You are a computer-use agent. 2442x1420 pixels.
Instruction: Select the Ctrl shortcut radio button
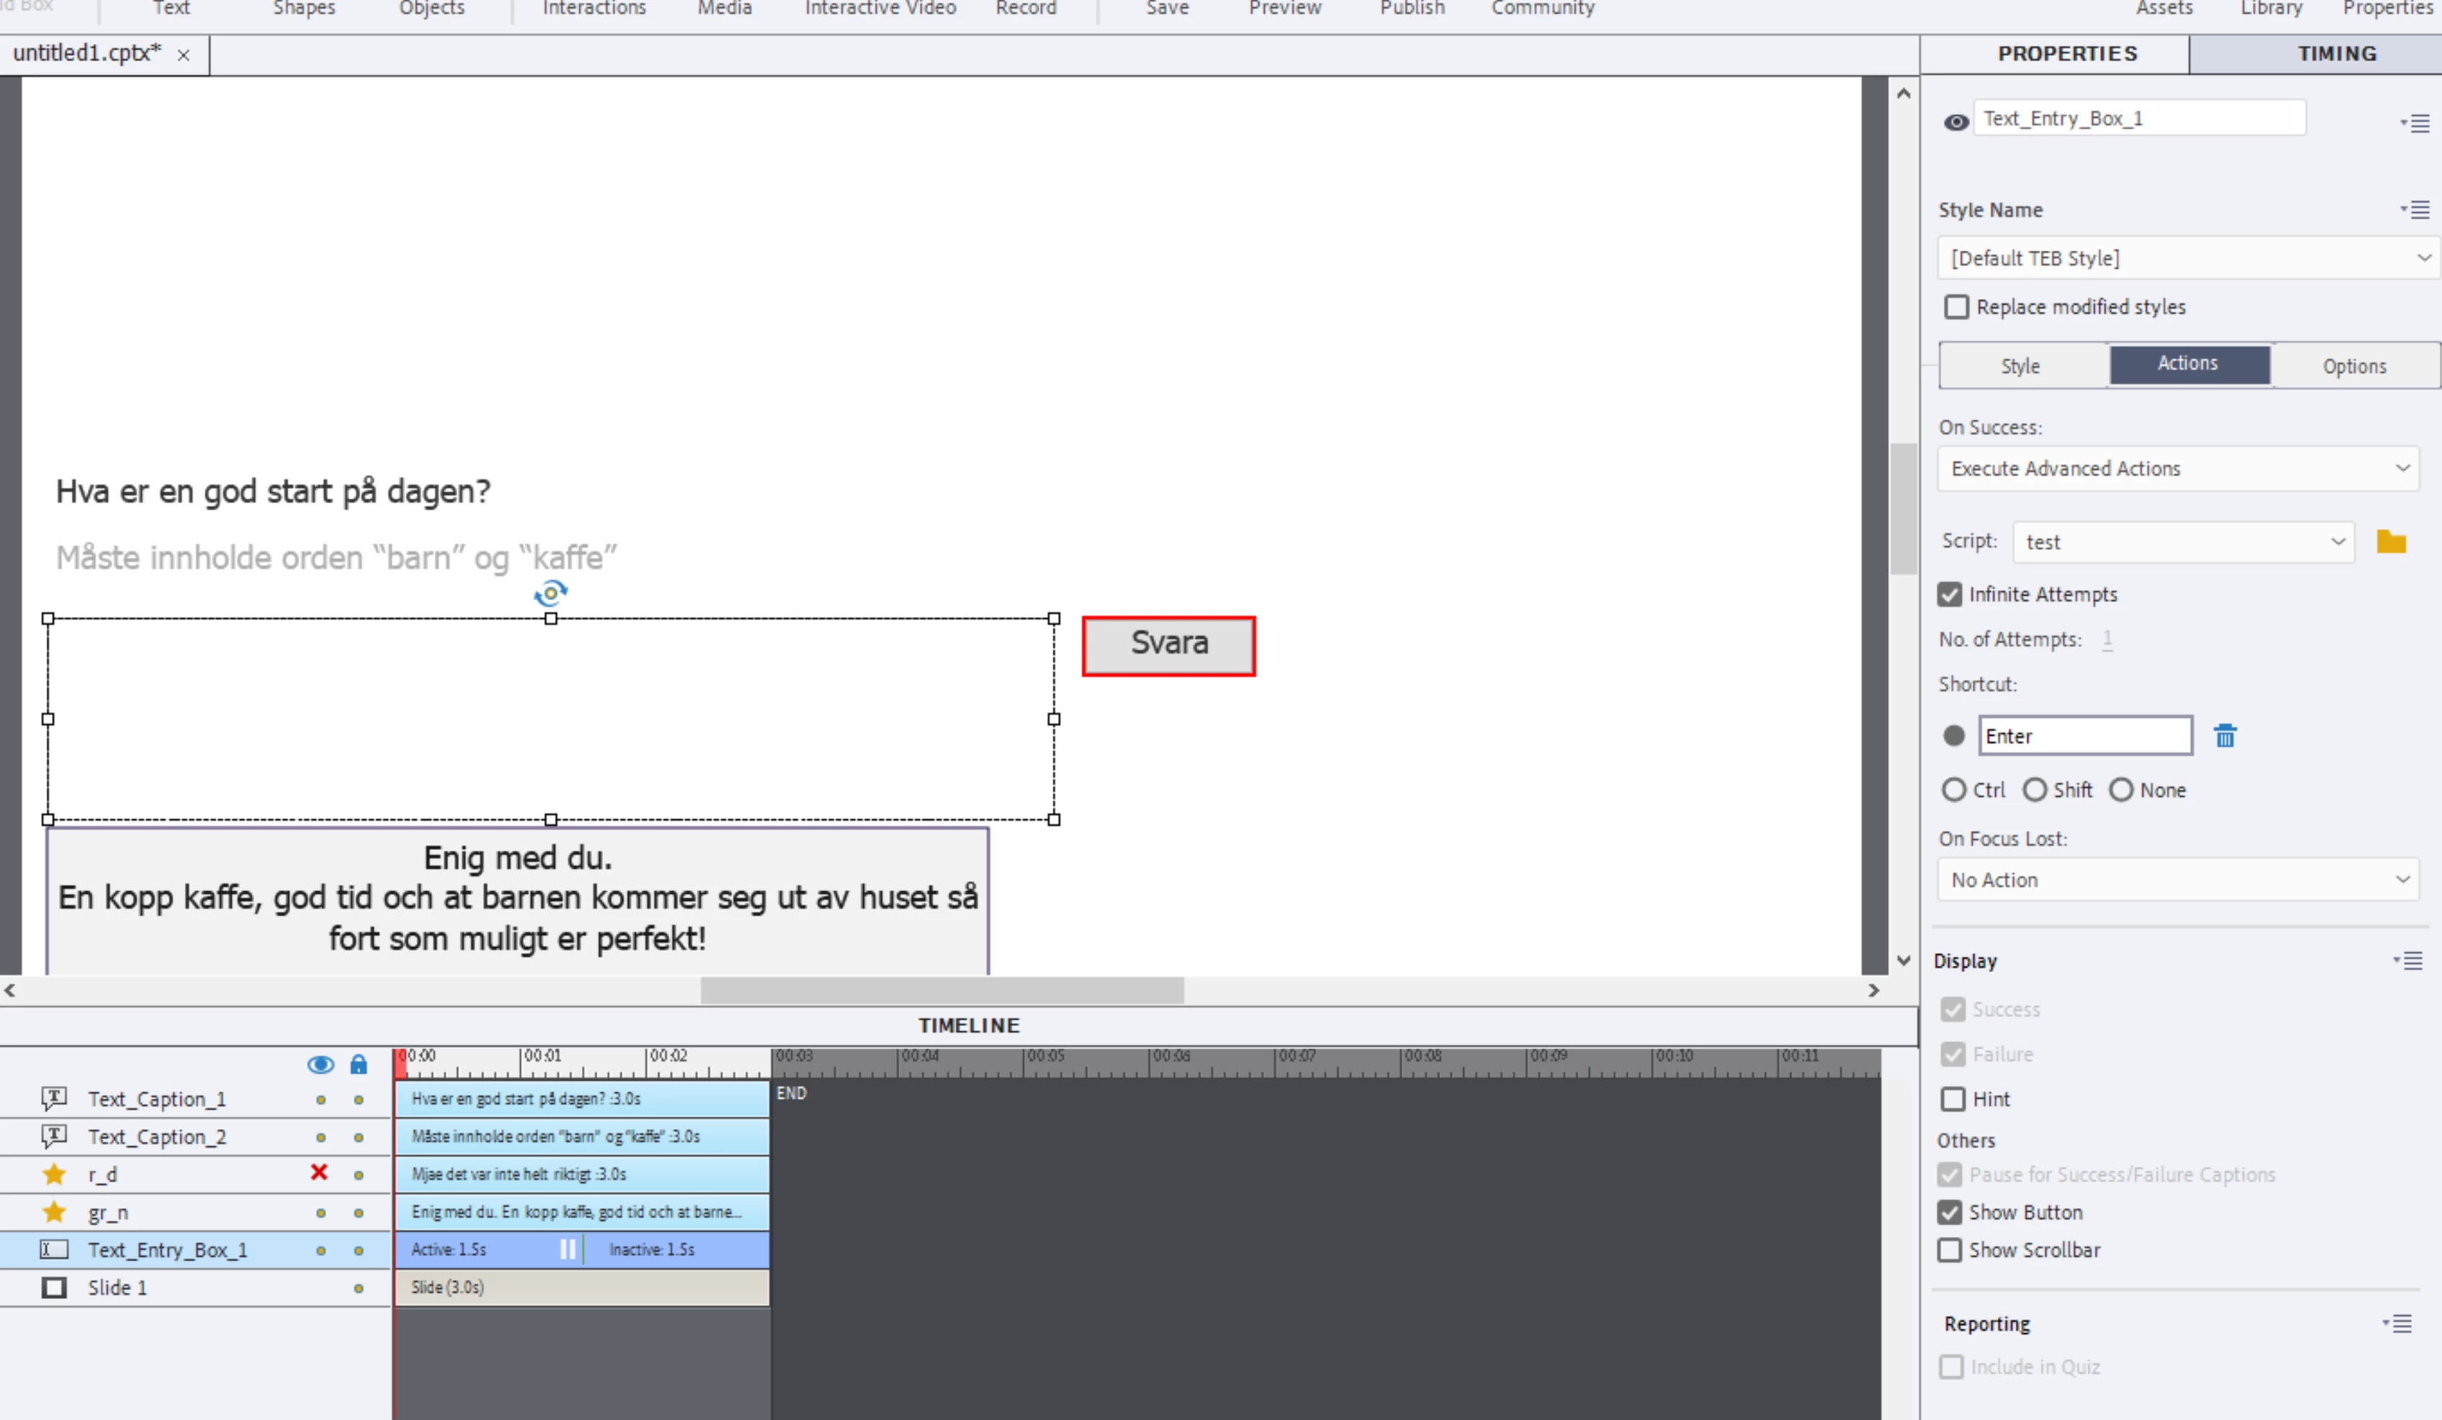(1953, 789)
